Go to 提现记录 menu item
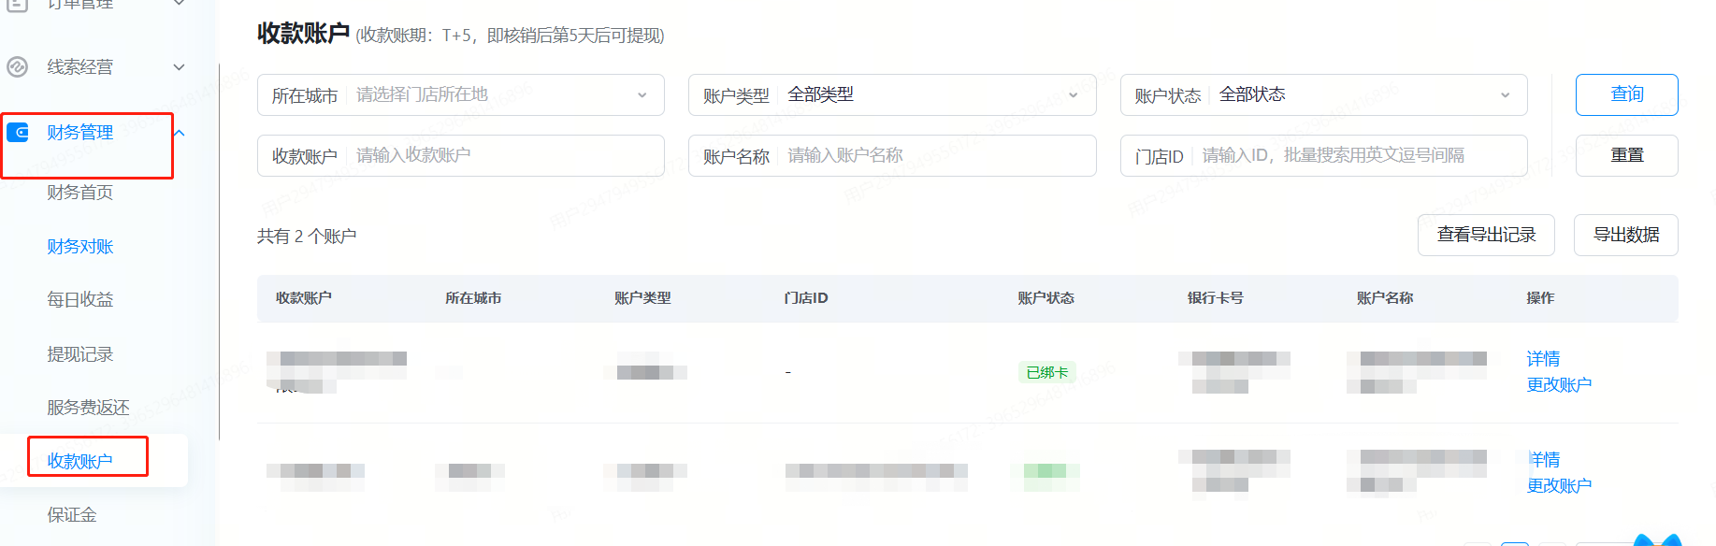 [80, 354]
